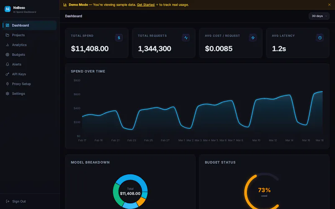Follow the Get Started link
The image size is (335, 209).
[x=146, y=5]
